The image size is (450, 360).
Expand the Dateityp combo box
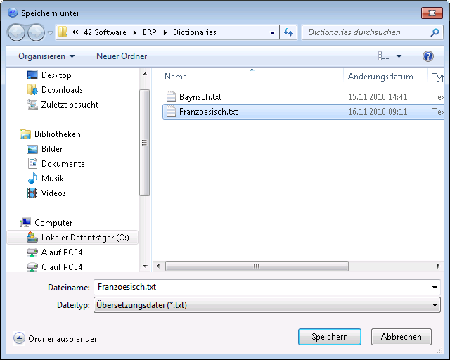click(267, 305)
